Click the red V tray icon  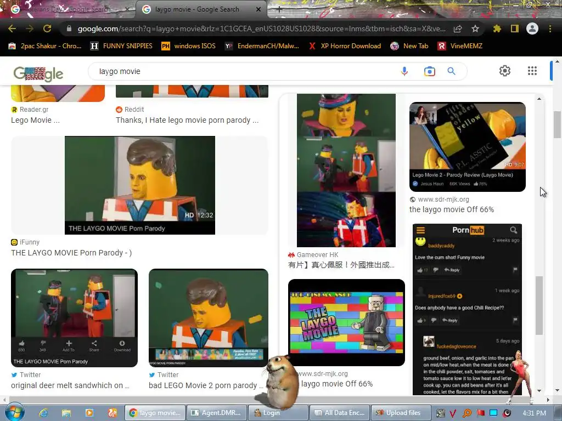(453, 413)
